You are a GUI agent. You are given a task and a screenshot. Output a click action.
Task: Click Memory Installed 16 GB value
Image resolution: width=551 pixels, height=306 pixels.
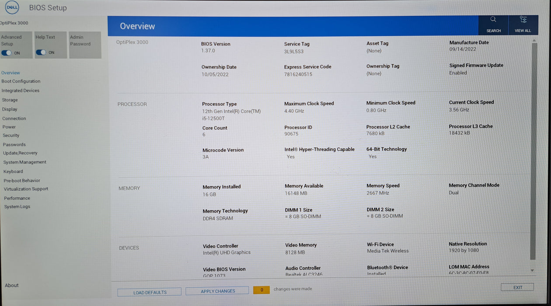[x=209, y=195]
